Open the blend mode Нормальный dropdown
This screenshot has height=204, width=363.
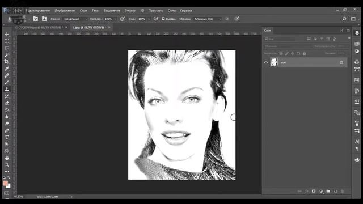point(75,19)
